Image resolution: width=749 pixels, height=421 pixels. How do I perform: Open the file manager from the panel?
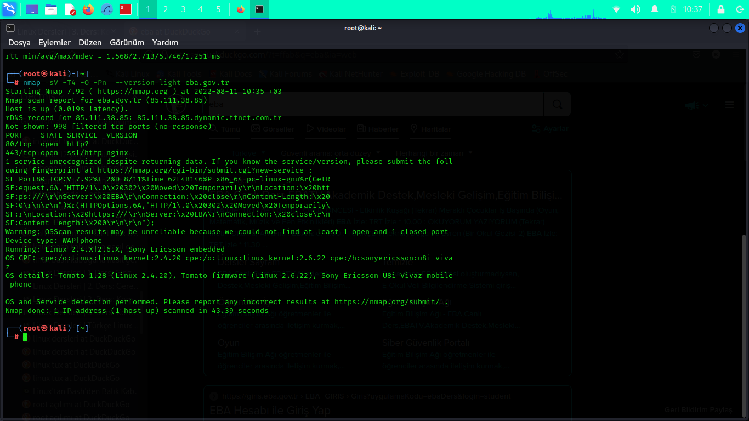51,9
